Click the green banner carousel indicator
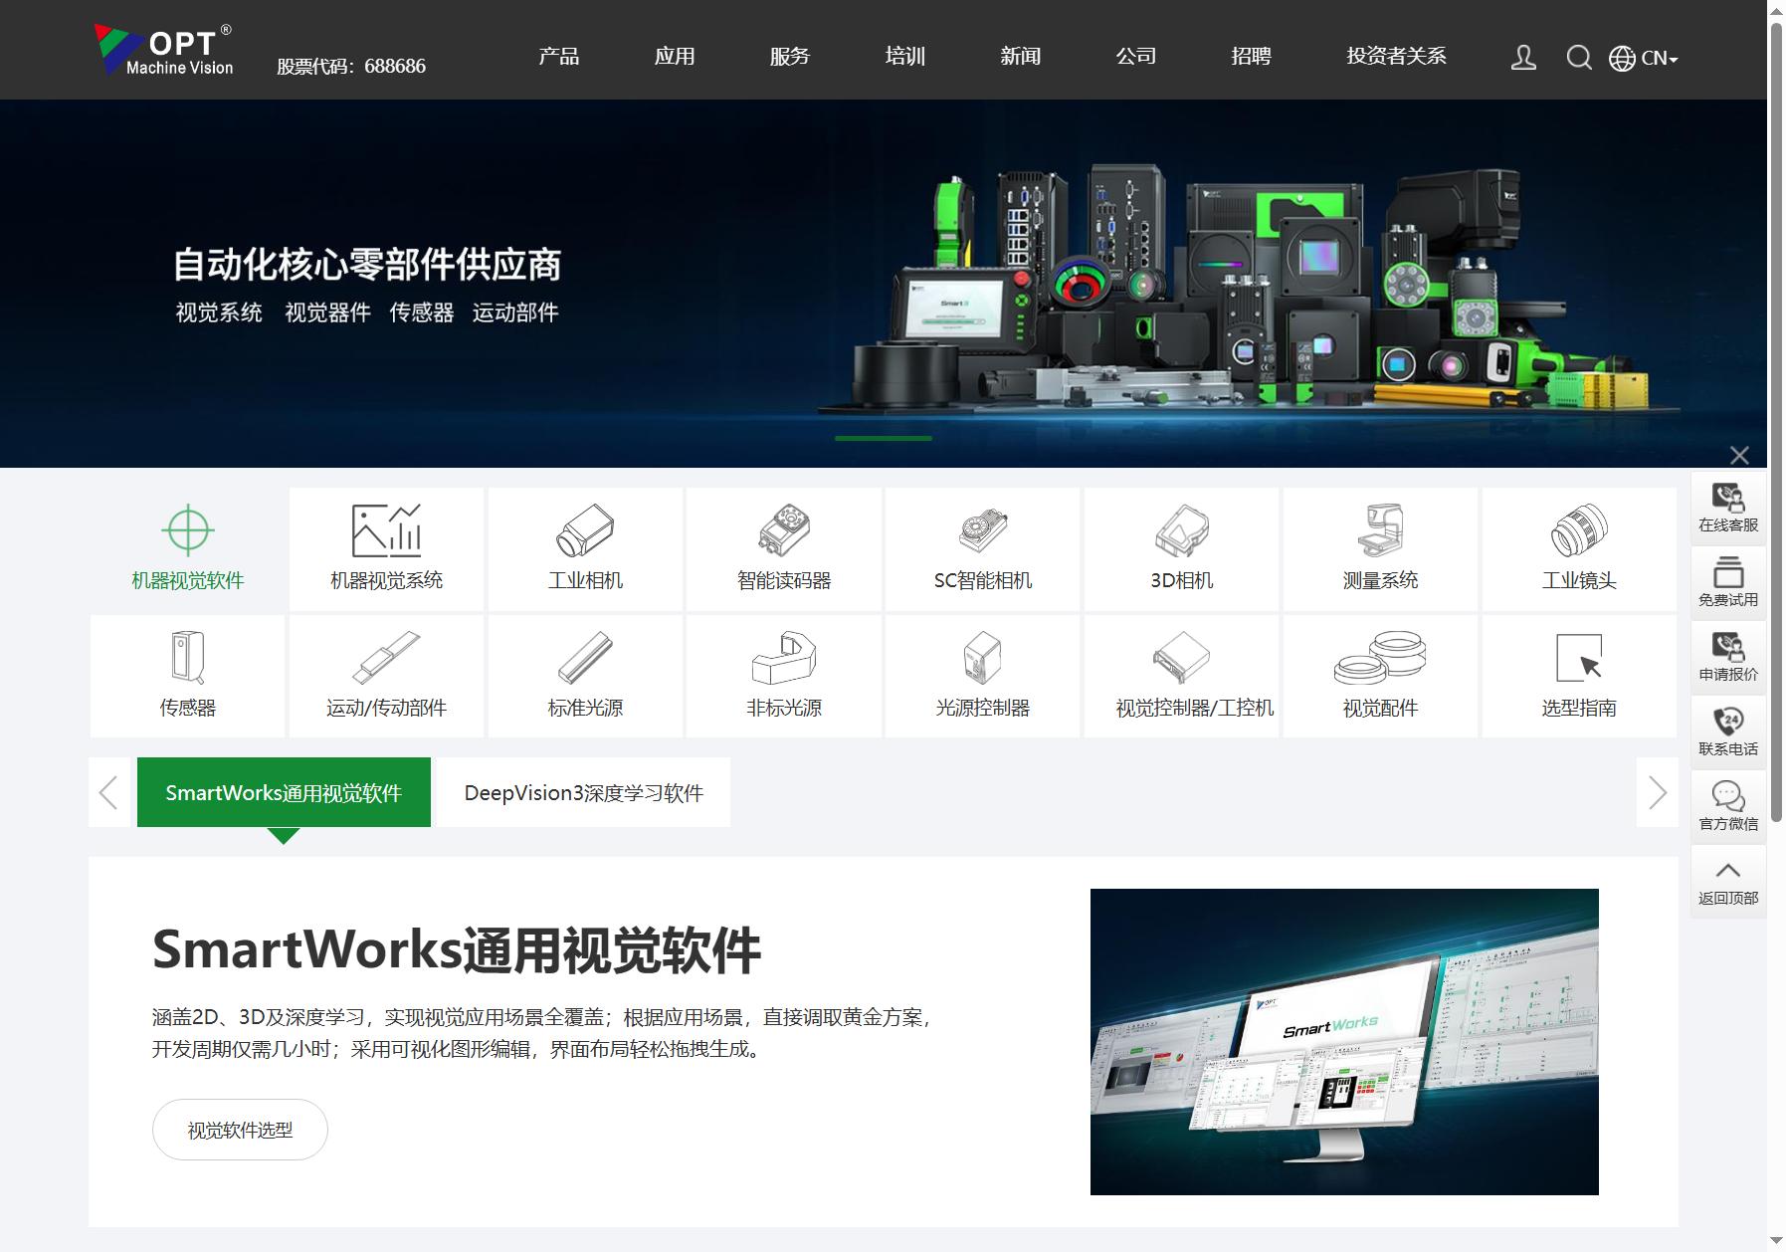The image size is (1786, 1252). pos(884,438)
